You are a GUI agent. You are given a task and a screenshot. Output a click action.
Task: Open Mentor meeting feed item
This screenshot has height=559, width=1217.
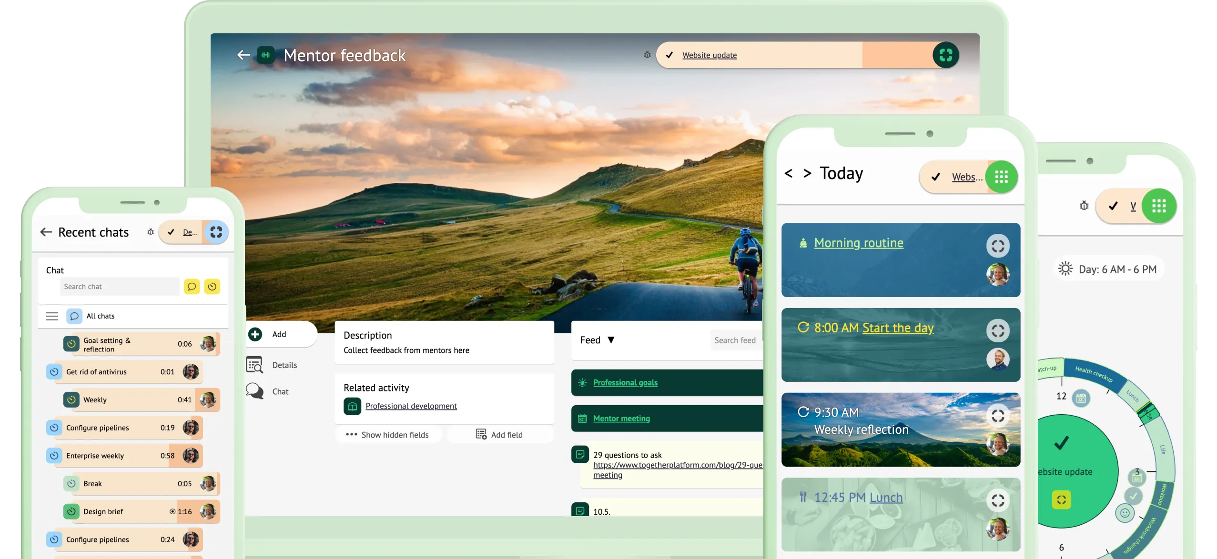click(621, 419)
